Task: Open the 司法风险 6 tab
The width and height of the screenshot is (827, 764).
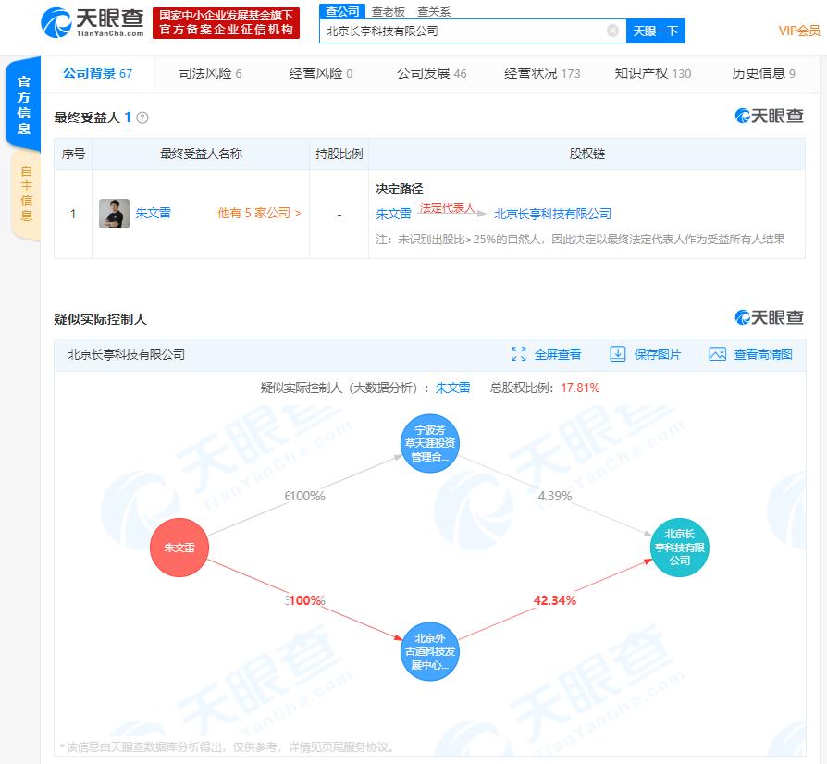Action: 210,73
